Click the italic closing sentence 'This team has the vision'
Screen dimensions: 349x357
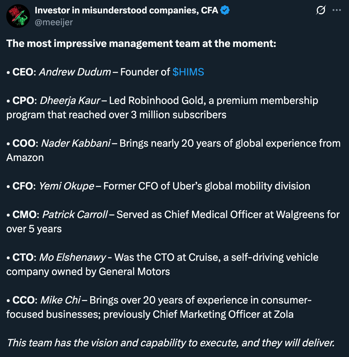point(171,343)
